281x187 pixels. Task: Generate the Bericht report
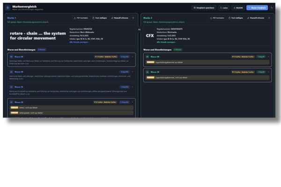pos(238,8)
